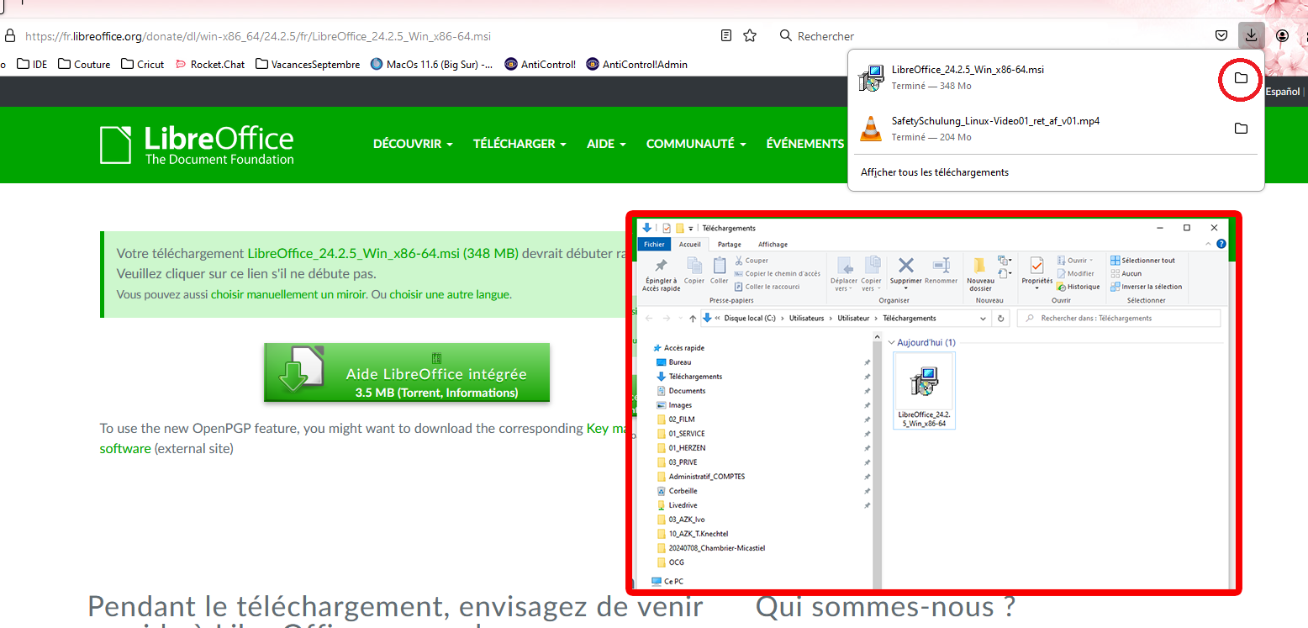
Task: Open Rocket.Chat bookmark
Action: (x=209, y=64)
